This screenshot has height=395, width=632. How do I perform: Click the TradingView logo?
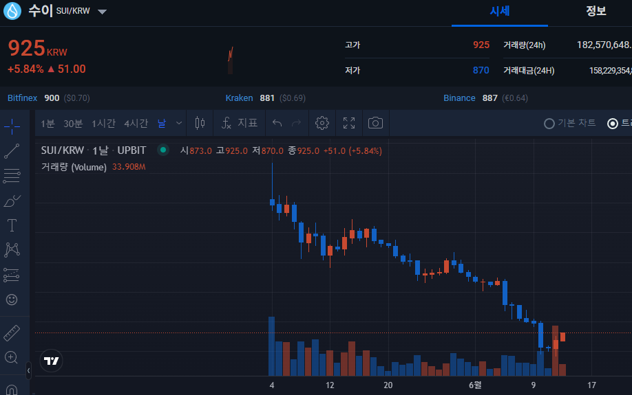(51, 361)
